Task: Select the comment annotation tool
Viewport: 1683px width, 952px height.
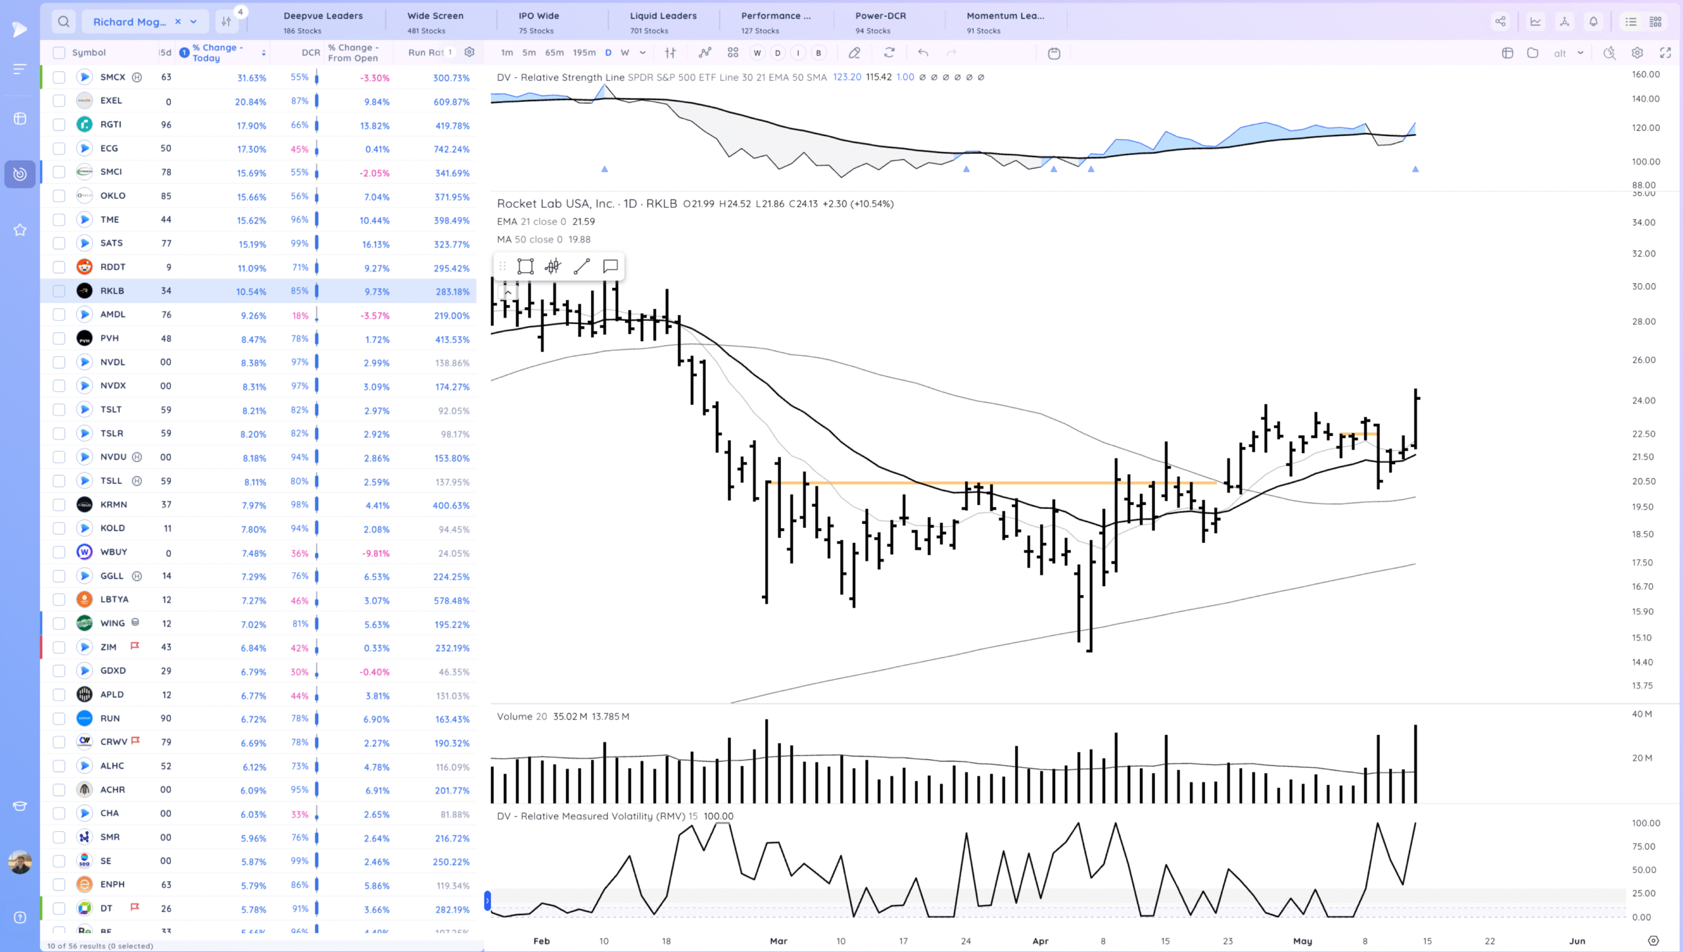Action: pyautogui.click(x=610, y=266)
